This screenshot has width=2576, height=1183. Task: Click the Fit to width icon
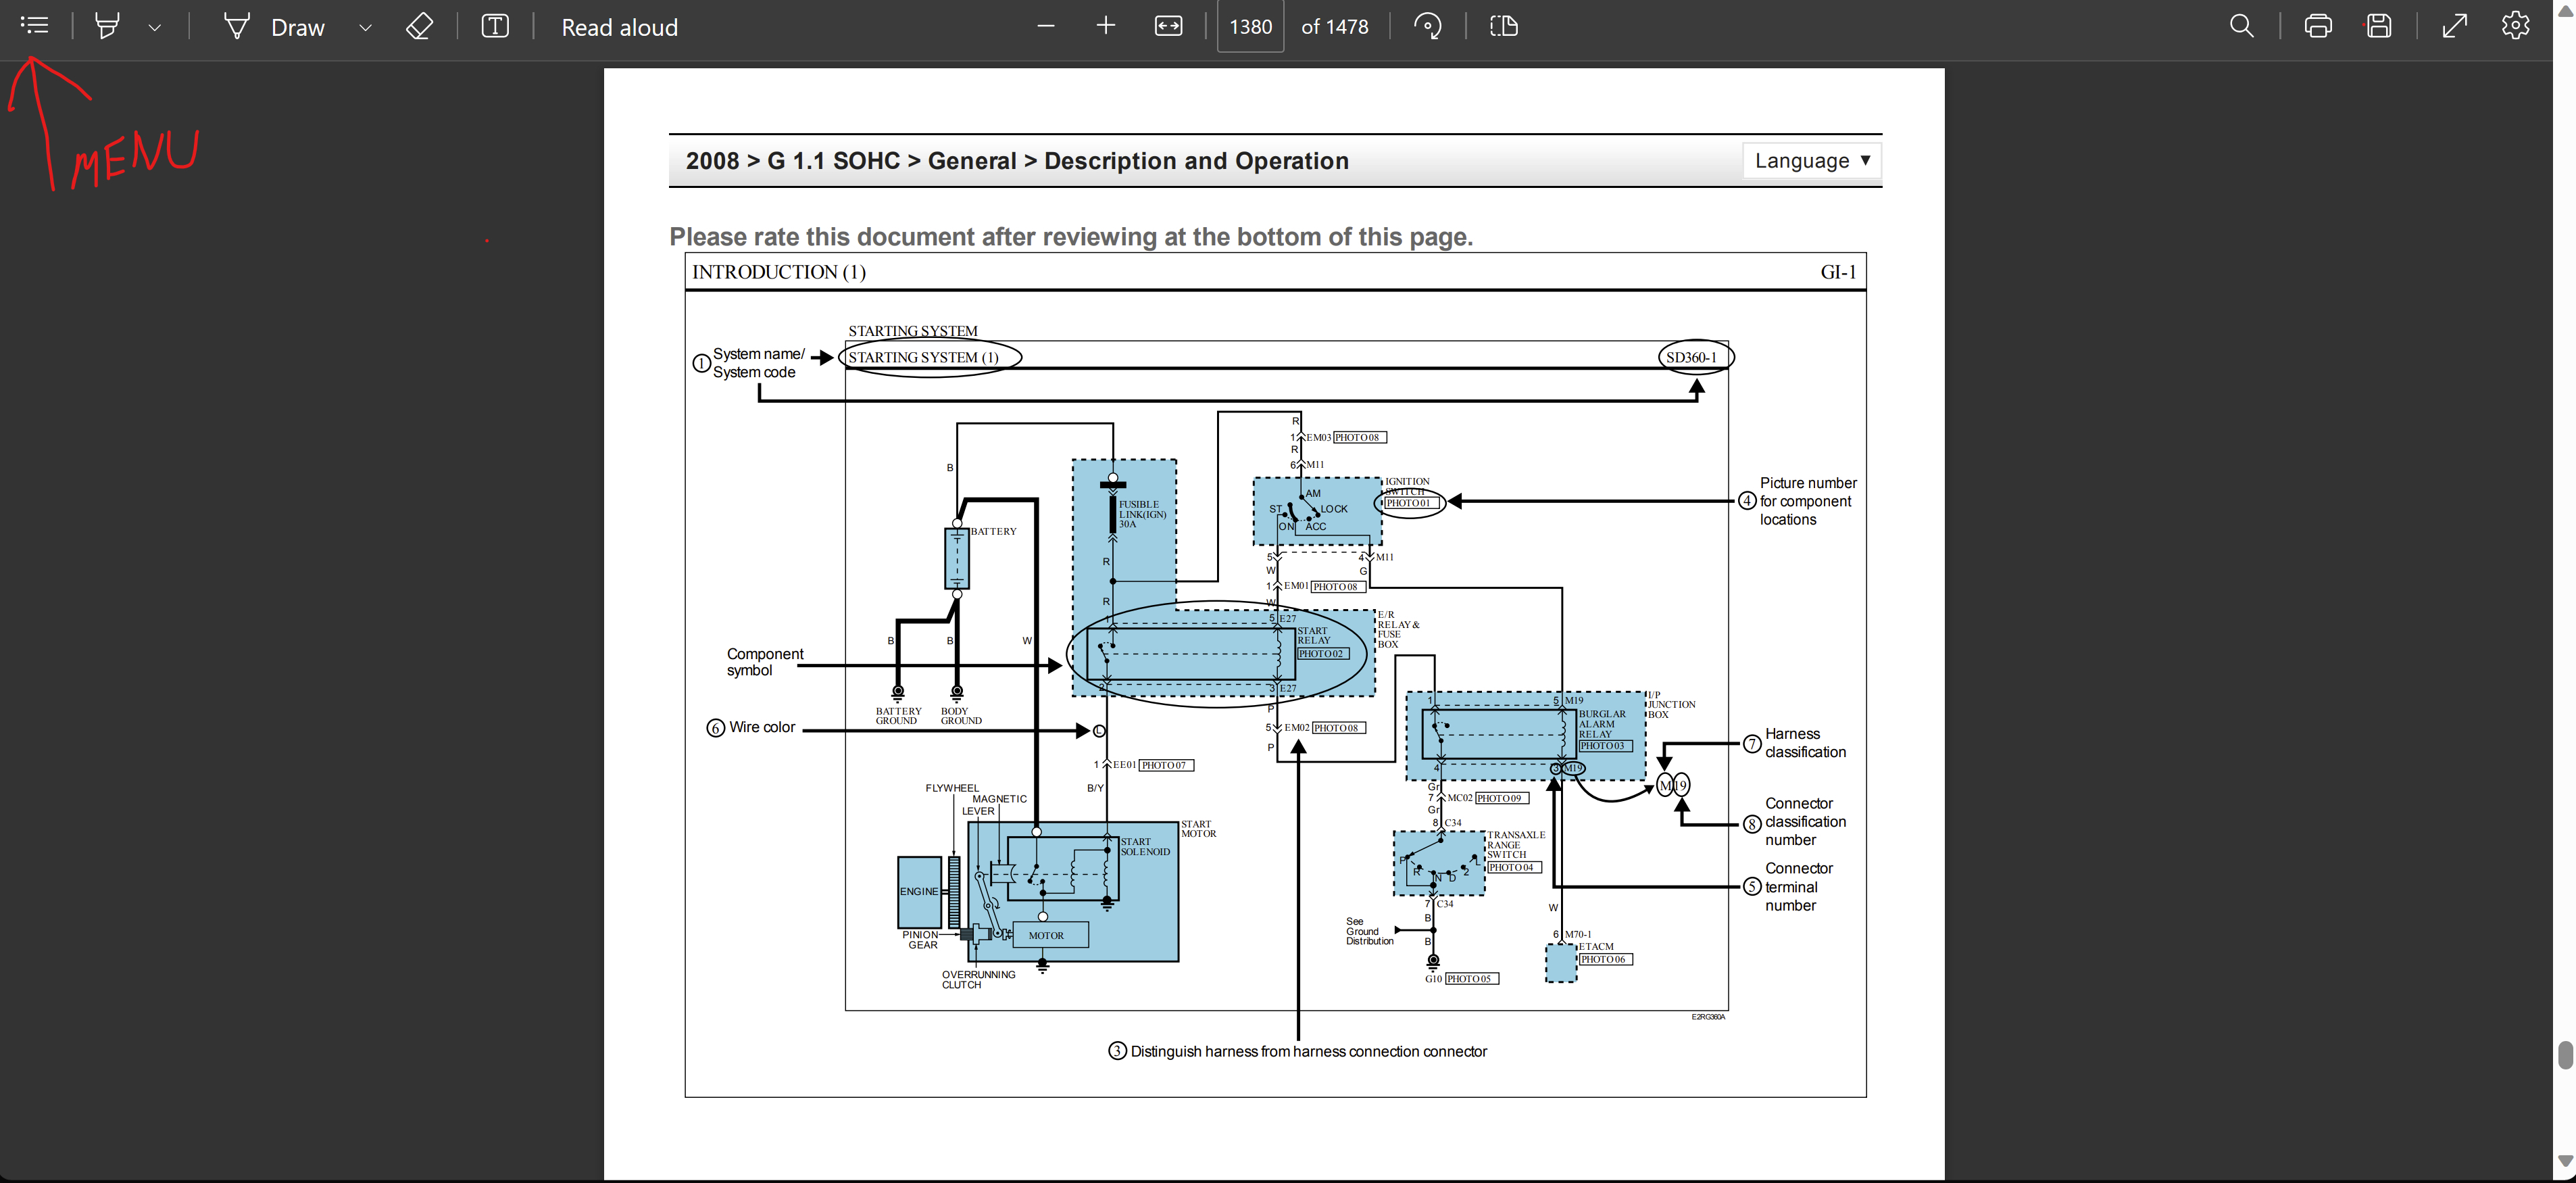pos(1168,26)
